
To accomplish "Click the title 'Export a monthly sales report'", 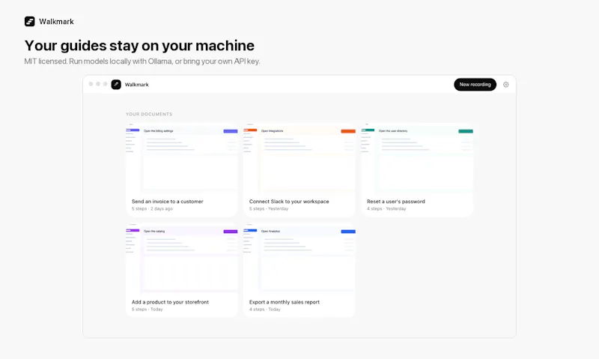I will 285,302.
